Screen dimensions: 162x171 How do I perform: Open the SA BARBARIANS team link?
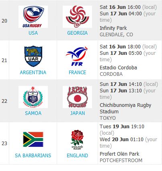(x=33, y=156)
